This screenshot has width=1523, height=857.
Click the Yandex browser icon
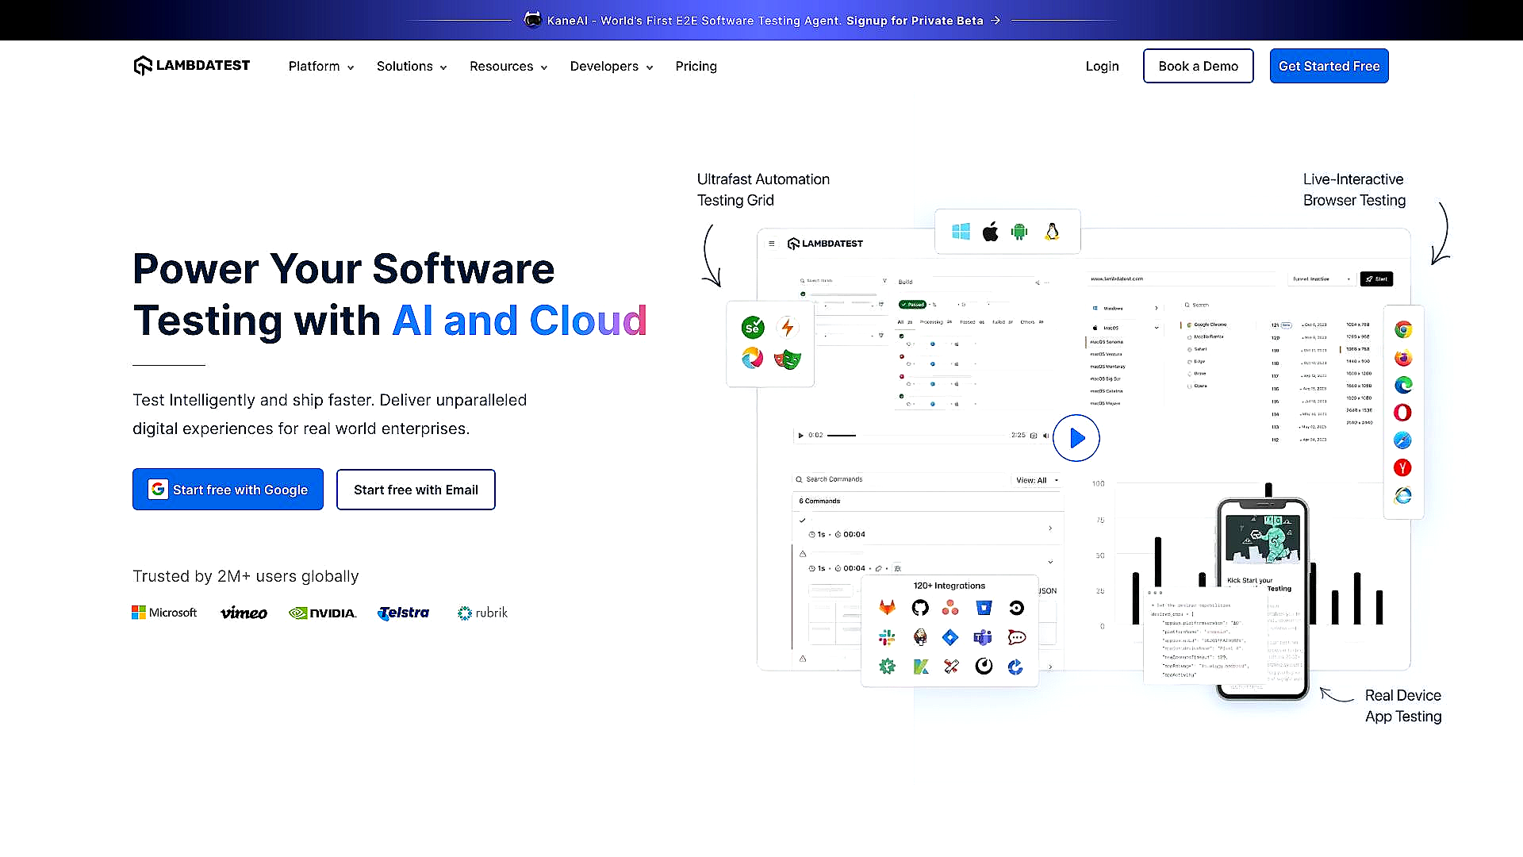[1402, 467]
